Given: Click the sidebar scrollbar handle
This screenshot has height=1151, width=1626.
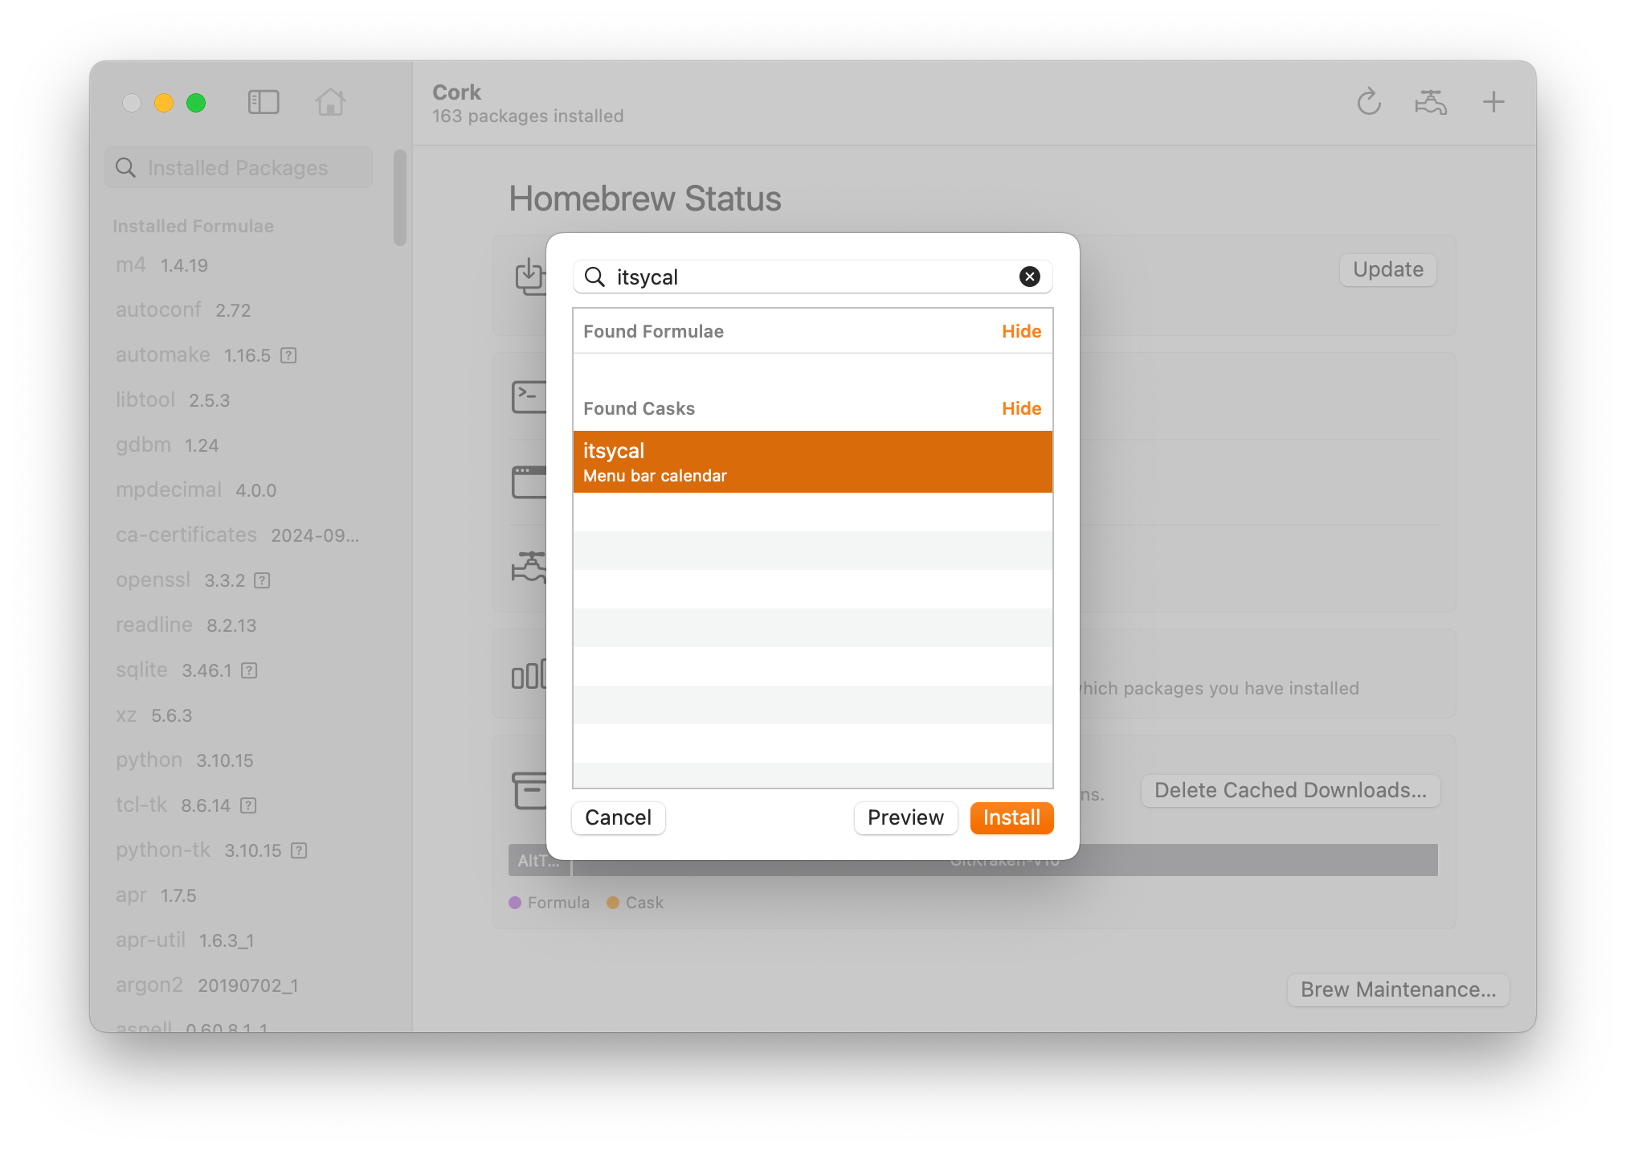Looking at the screenshot, I should click(x=400, y=198).
